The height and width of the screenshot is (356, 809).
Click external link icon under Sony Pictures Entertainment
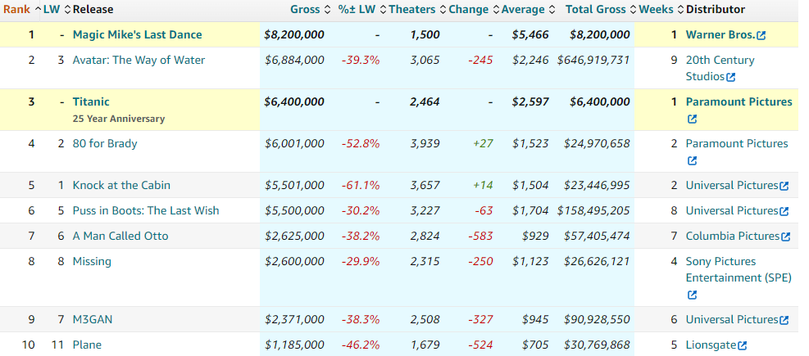click(x=691, y=295)
